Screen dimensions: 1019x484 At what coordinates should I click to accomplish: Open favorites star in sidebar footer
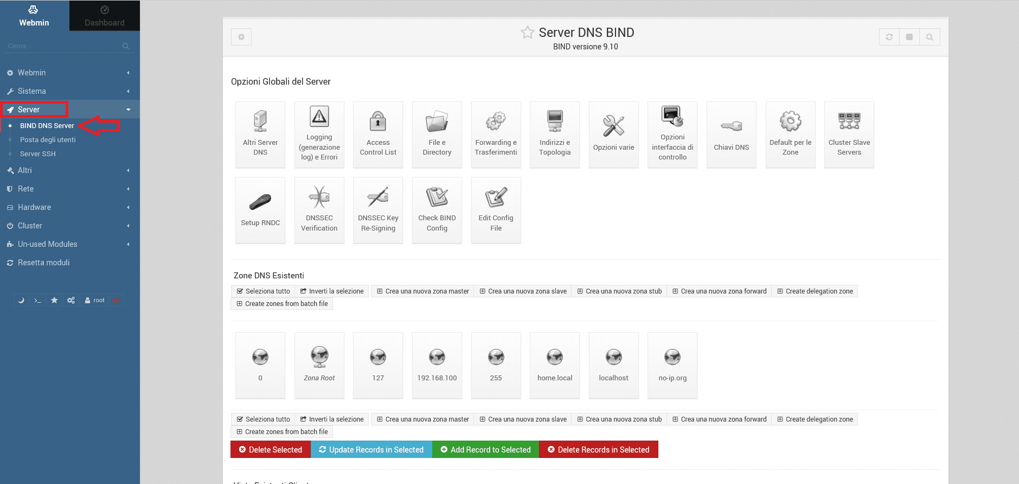tap(54, 300)
